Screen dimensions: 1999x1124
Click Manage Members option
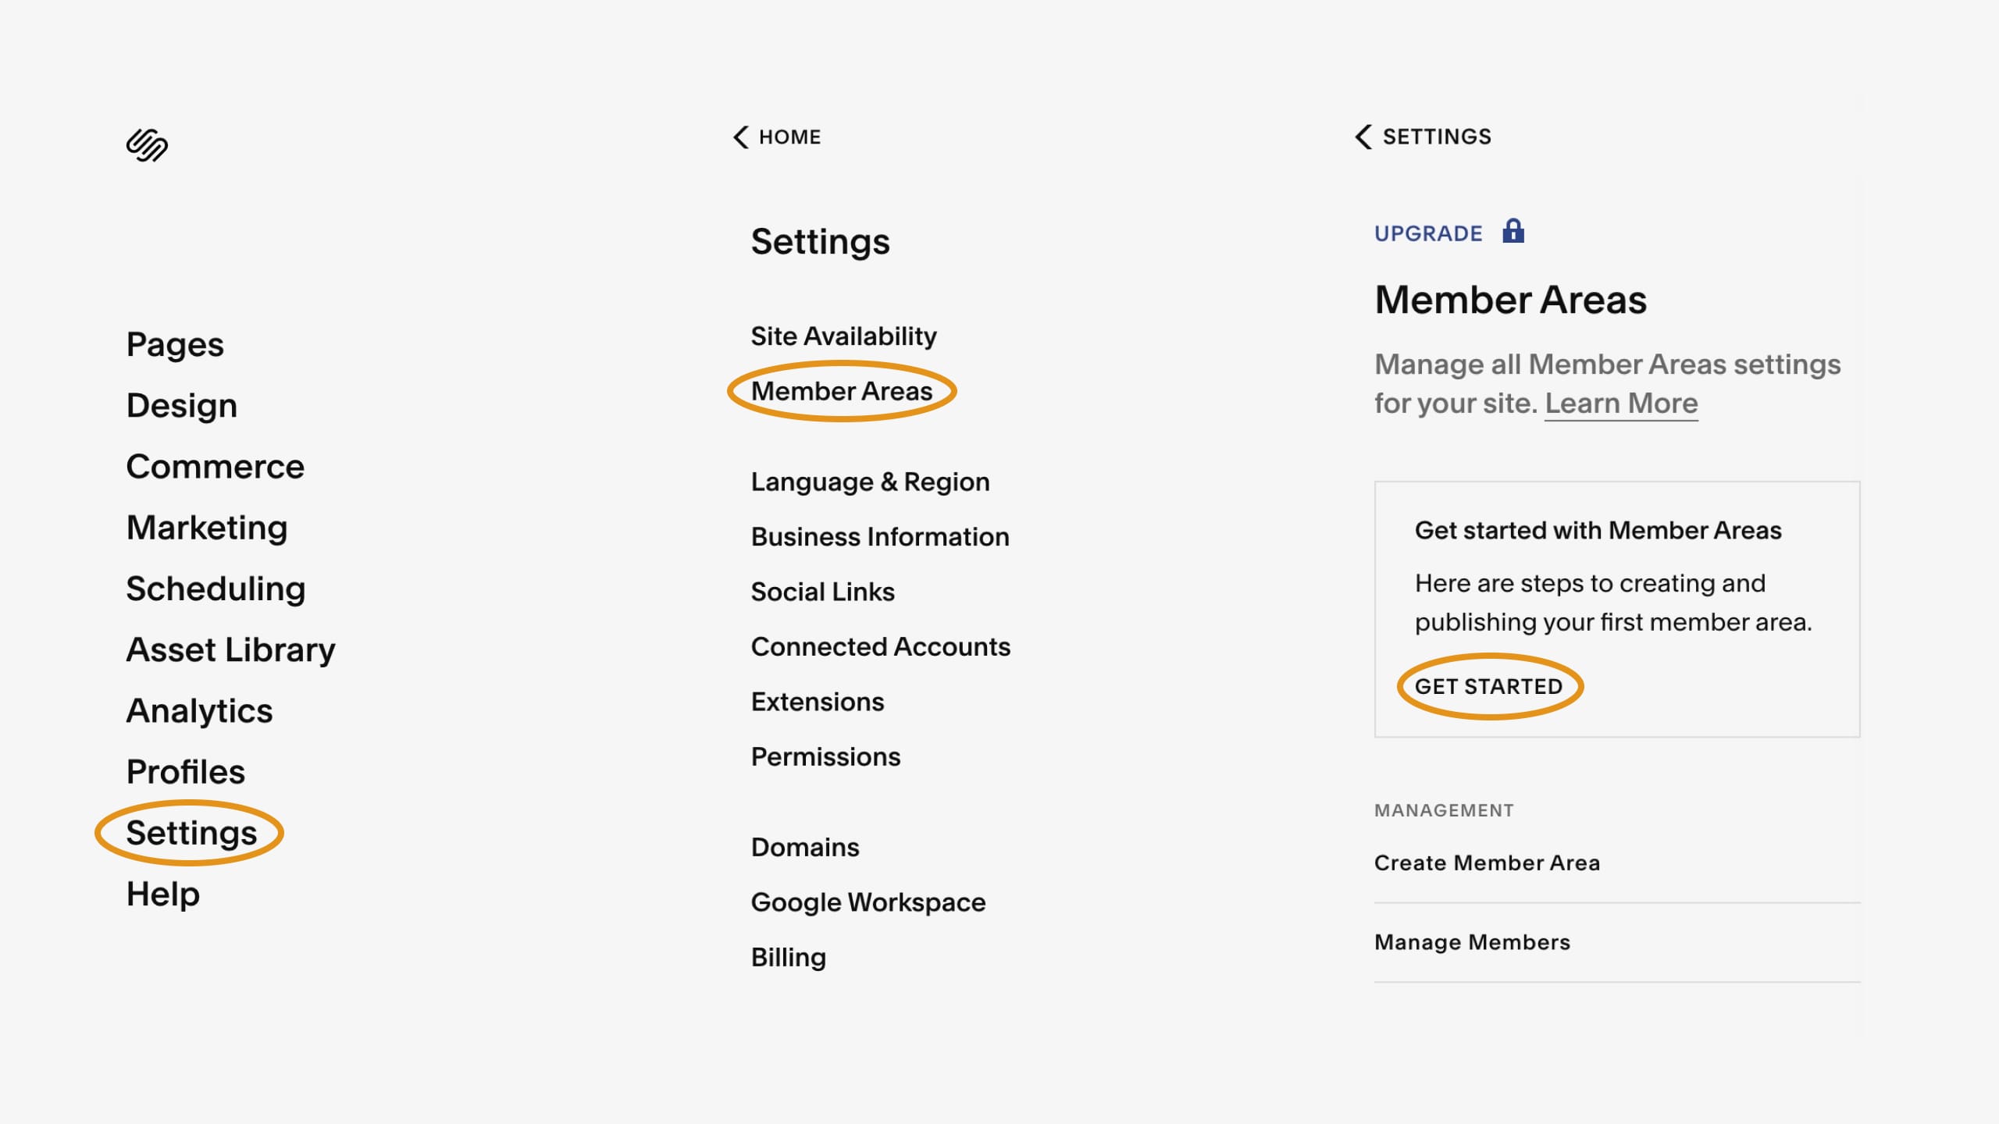click(x=1472, y=941)
